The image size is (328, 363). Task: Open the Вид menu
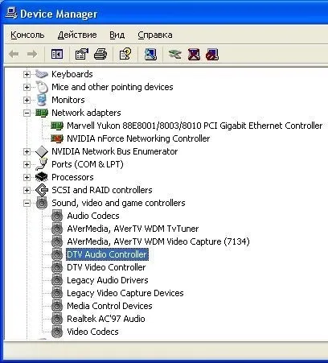pos(117,35)
